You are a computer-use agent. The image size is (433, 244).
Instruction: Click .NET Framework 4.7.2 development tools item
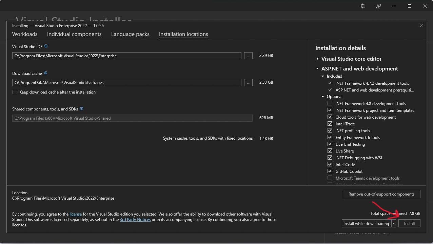coord(372,83)
